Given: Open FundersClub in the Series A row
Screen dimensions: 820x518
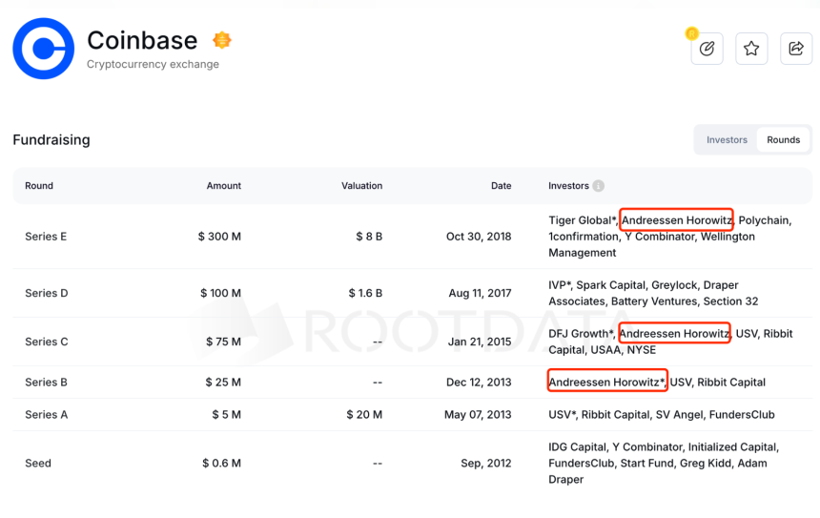Looking at the screenshot, I should pos(742,415).
